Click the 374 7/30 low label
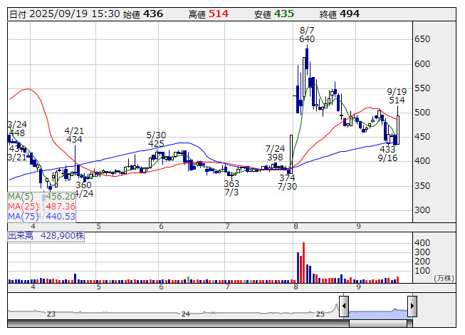The image size is (465, 335). point(287,182)
